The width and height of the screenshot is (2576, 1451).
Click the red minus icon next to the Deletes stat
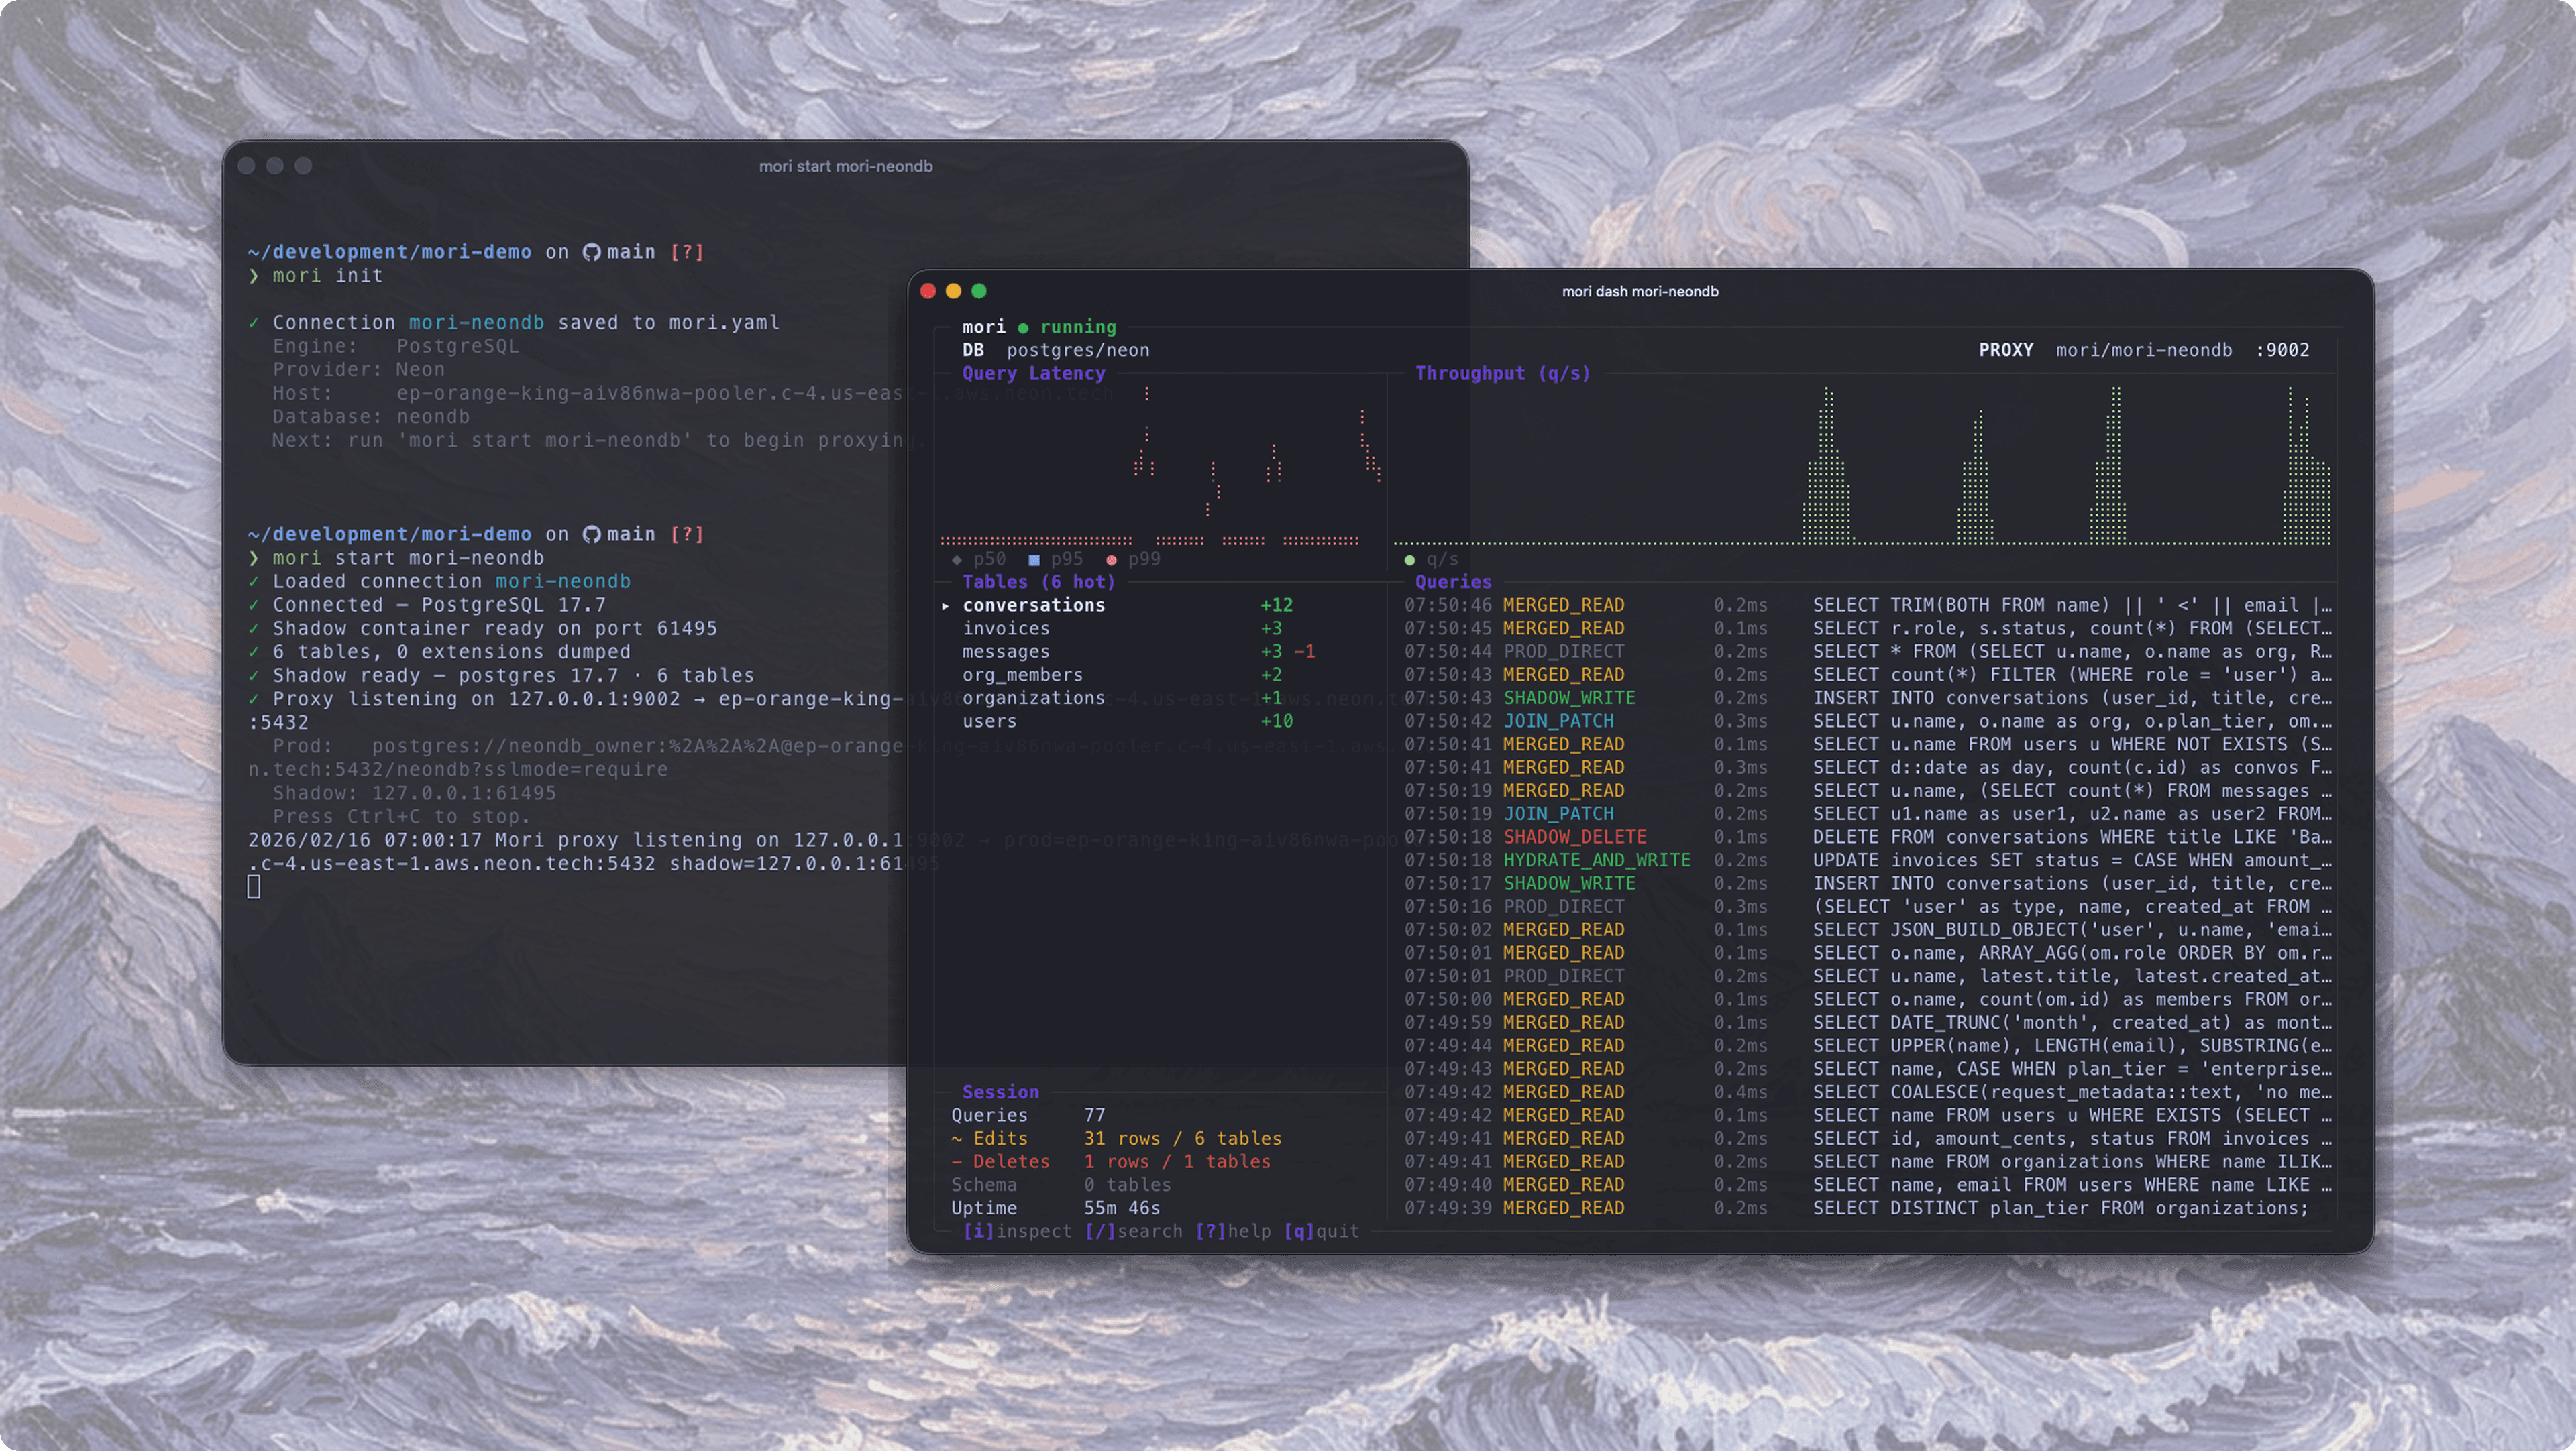(x=957, y=1161)
